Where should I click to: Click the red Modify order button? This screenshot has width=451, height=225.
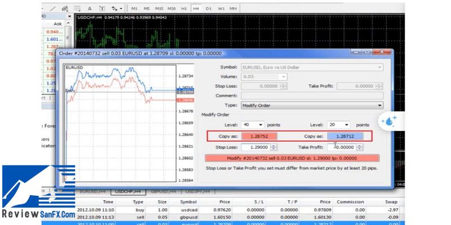click(292, 158)
